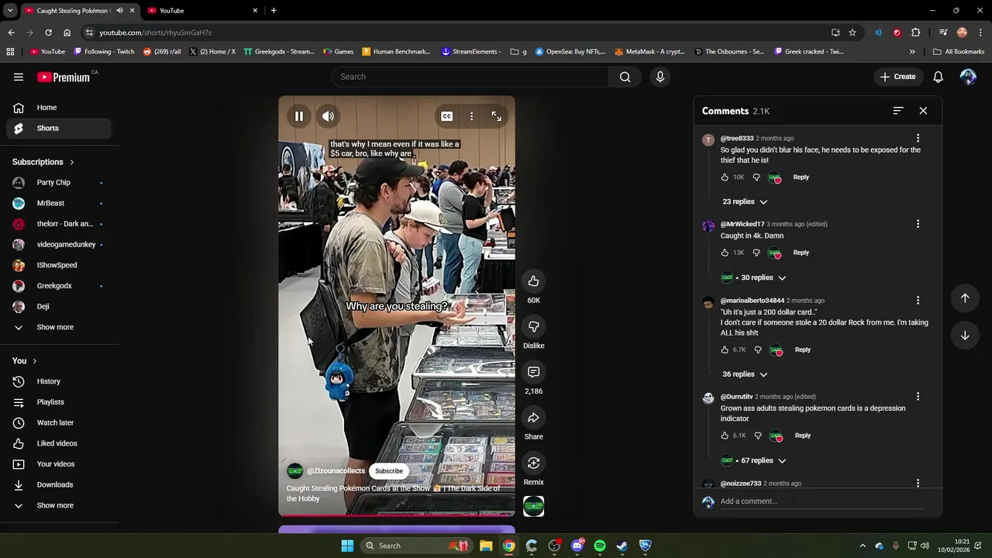
Task: Go to Home in the sidebar
Action: click(58, 108)
